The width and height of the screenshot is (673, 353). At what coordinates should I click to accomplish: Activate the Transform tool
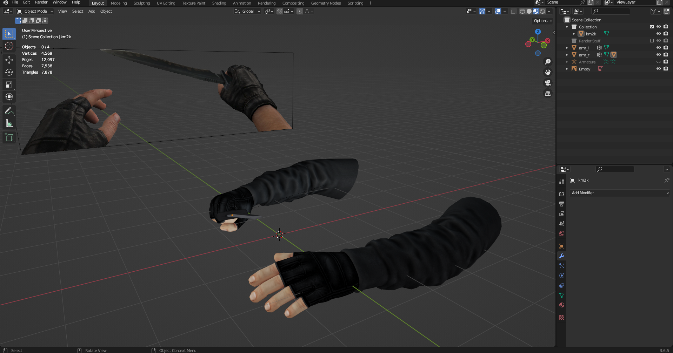(9, 97)
